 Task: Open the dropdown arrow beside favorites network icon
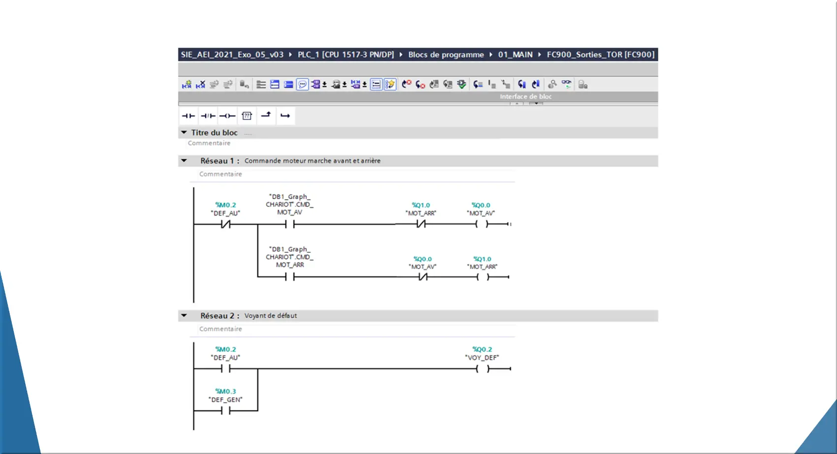coord(364,85)
